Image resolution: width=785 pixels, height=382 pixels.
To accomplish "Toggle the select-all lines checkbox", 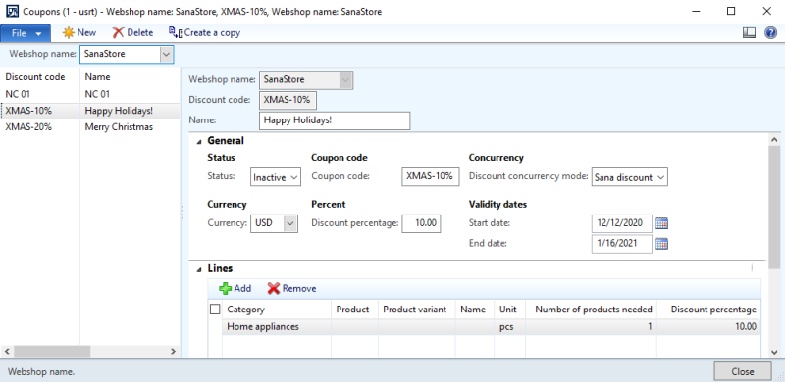I will point(215,310).
